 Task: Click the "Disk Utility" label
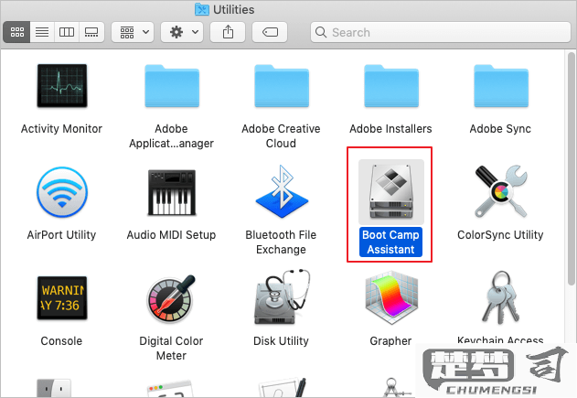click(281, 341)
